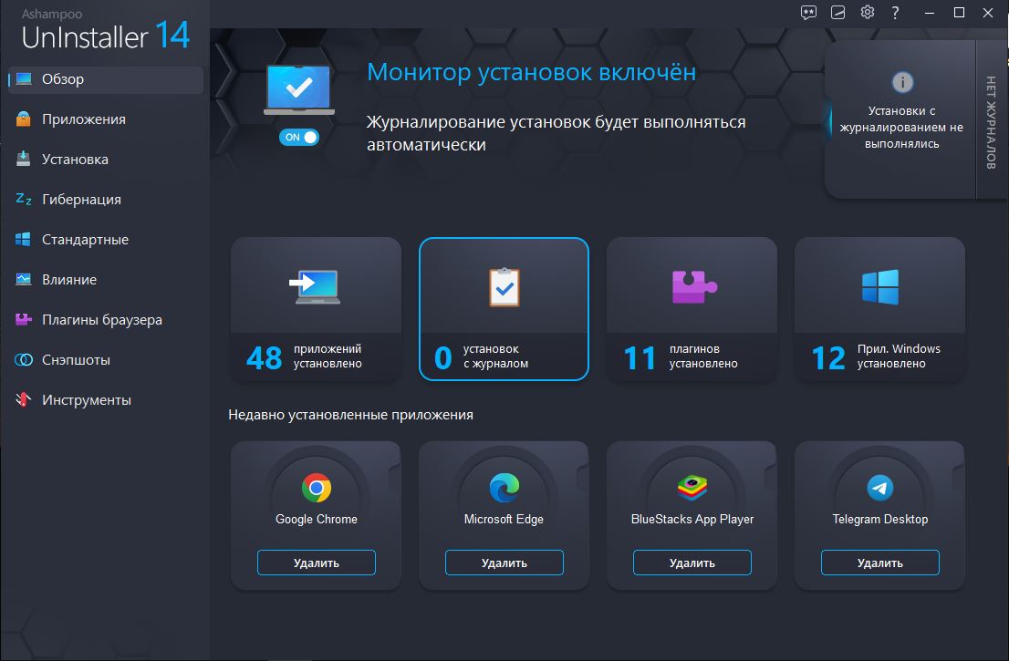The width and height of the screenshot is (1009, 661).
Task: Open the 48 приложений установлено tile
Action: coord(316,309)
